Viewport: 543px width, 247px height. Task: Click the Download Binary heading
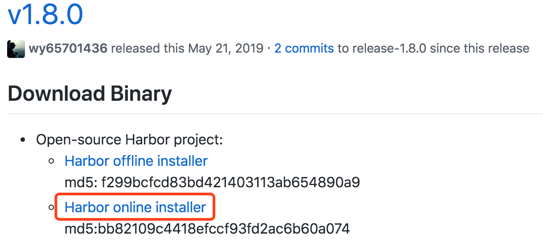(x=90, y=94)
